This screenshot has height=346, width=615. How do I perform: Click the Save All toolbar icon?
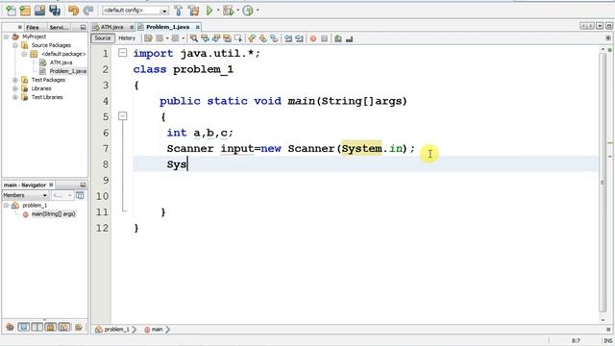pyautogui.click(x=55, y=11)
